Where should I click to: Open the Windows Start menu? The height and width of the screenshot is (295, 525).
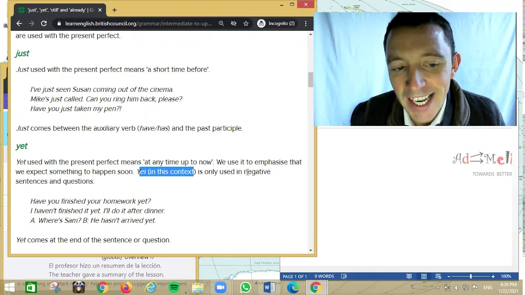click(x=9, y=288)
